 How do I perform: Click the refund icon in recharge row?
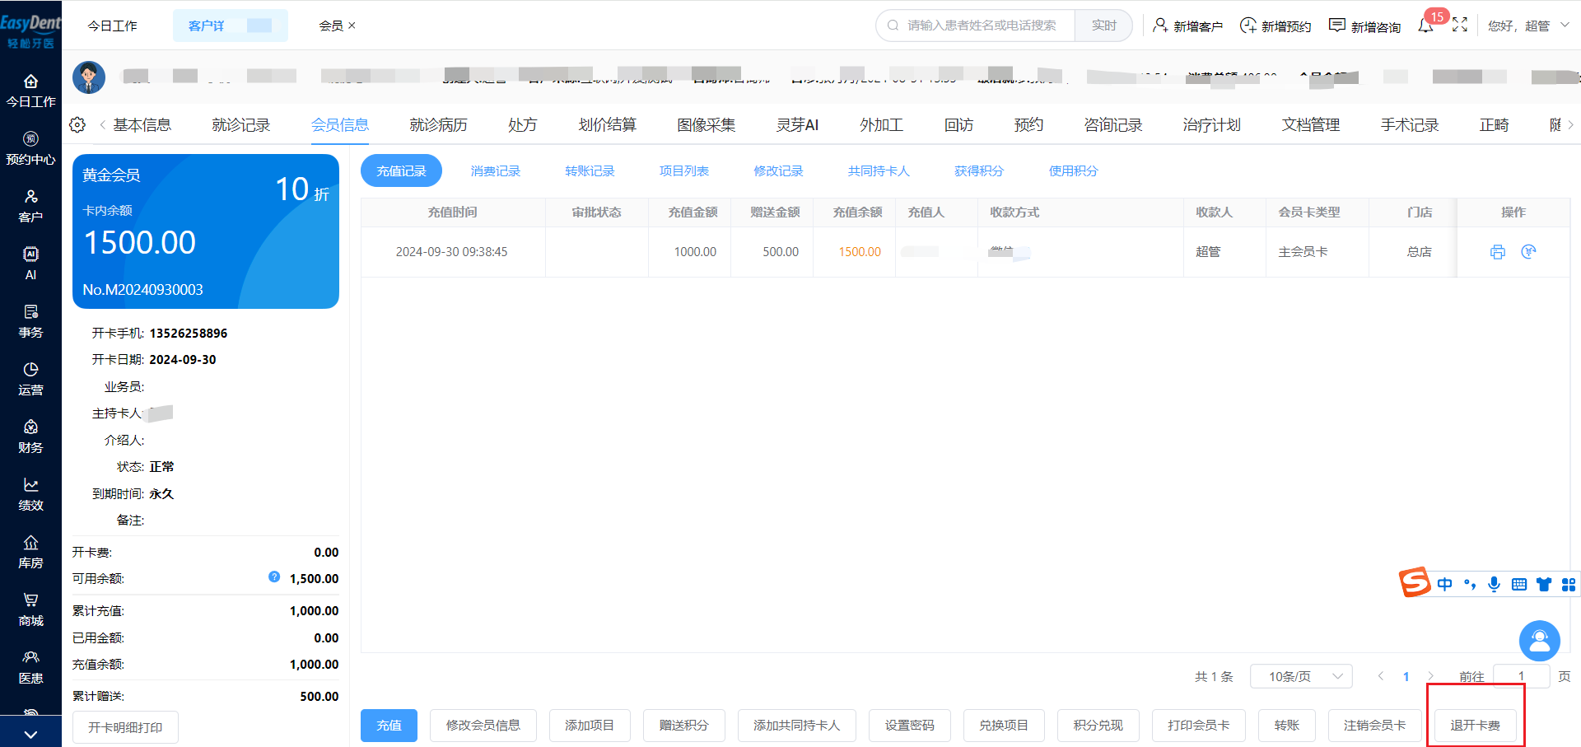point(1529,251)
